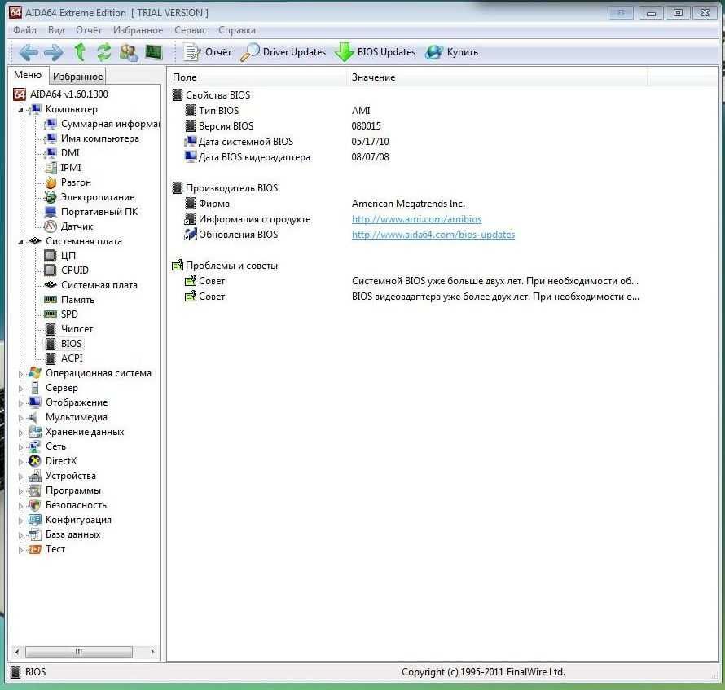
Task: Click the Операционная система Windows flag icon
Action: (x=35, y=373)
